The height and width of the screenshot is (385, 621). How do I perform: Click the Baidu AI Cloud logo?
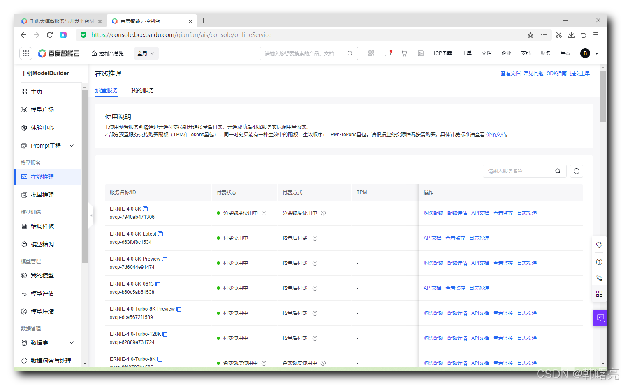[x=59, y=53]
